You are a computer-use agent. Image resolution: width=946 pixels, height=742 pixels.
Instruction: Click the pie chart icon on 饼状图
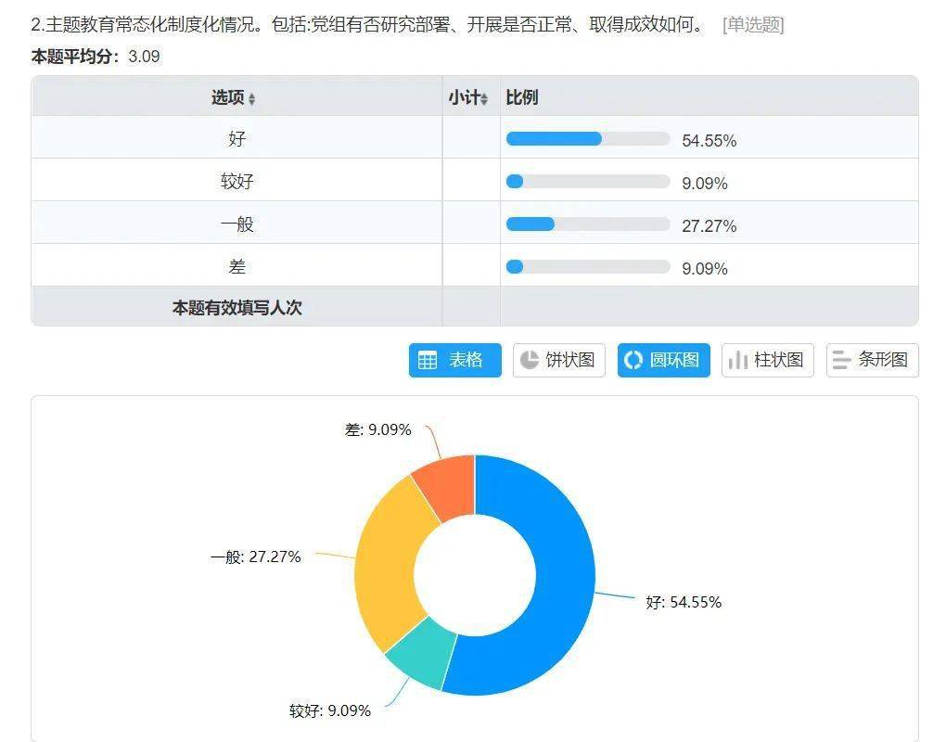(530, 360)
